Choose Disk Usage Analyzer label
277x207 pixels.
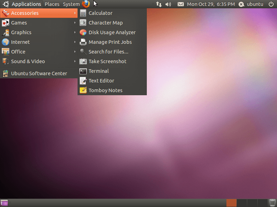tap(112, 32)
